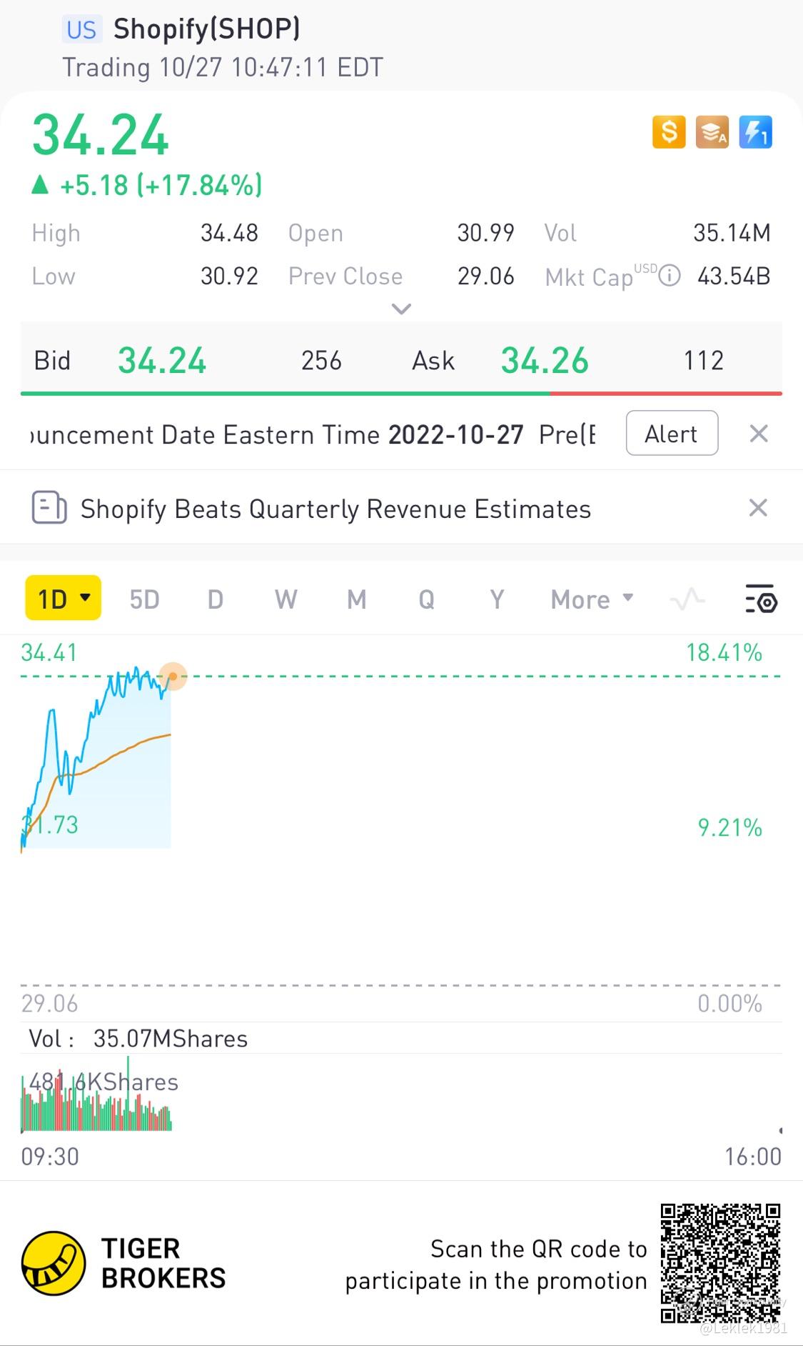Open the chart settings icon
Image resolution: width=803 pixels, height=1346 pixels.
pyautogui.click(x=761, y=599)
